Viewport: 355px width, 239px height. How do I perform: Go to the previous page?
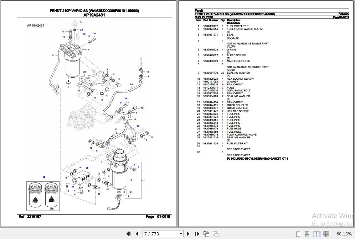(x=137, y=234)
